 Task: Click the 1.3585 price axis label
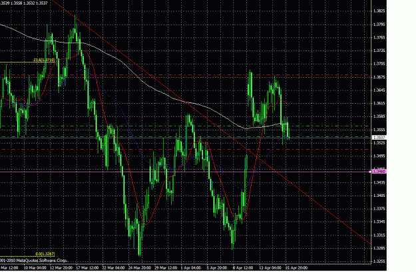(x=379, y=116)
